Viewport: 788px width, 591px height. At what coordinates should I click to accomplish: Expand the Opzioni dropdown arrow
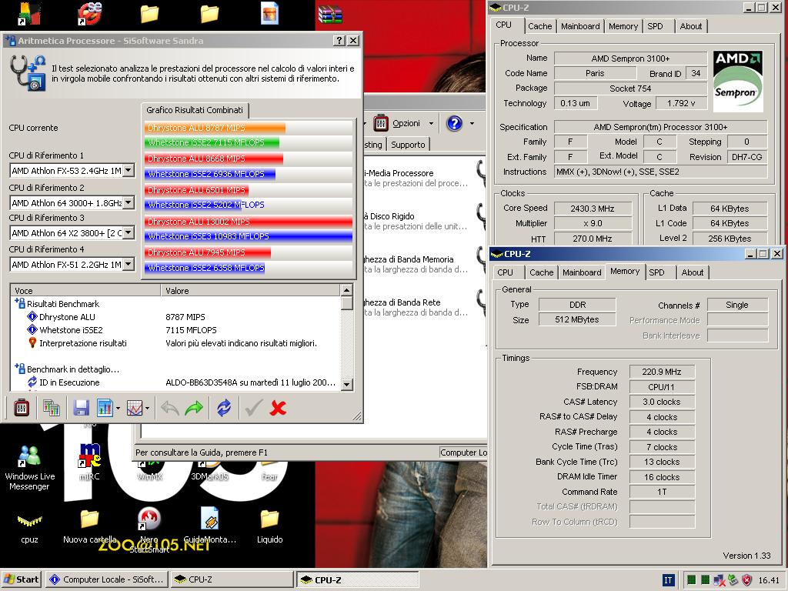431,123
